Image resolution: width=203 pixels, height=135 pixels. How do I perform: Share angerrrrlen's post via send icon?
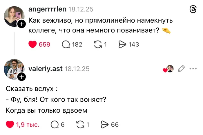(x=123, y=44)
